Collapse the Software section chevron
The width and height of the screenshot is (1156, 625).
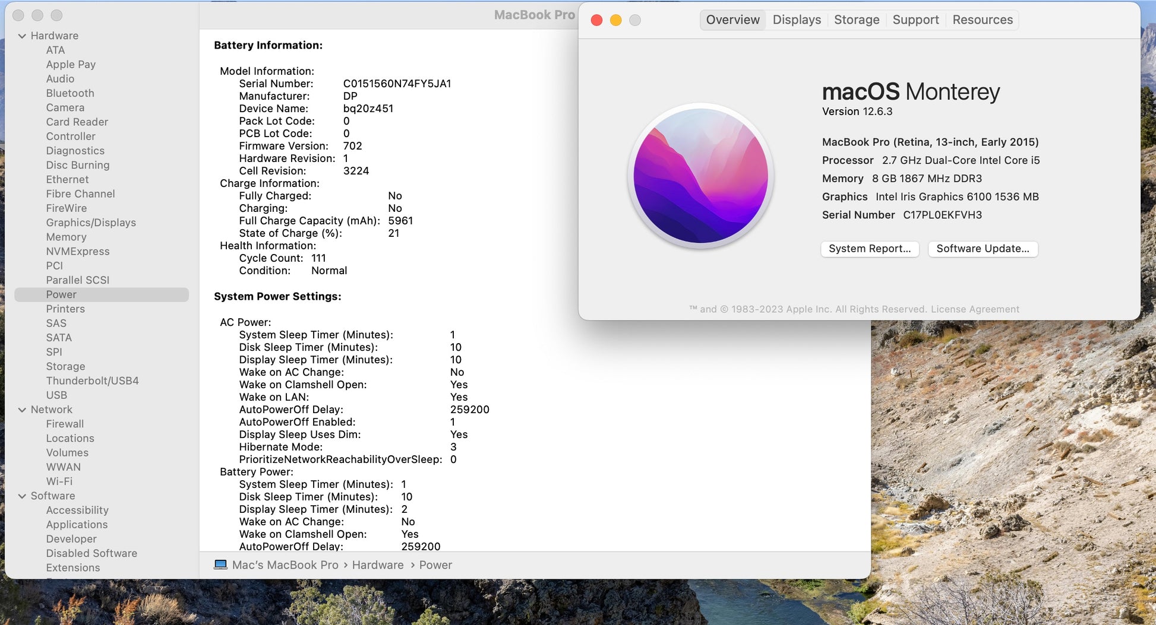(x=22, y=496)
